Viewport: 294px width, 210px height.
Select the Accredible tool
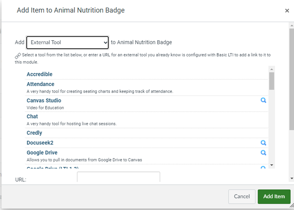click(40, 74)
